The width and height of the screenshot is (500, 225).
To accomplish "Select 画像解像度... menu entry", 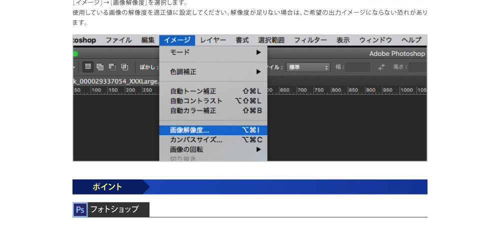I will [x=213, y=130].
